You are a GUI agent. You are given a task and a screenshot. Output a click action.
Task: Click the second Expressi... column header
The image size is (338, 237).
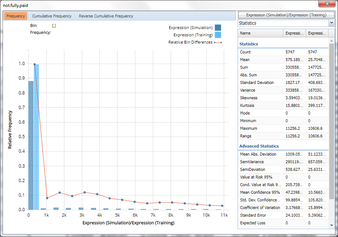316,33
